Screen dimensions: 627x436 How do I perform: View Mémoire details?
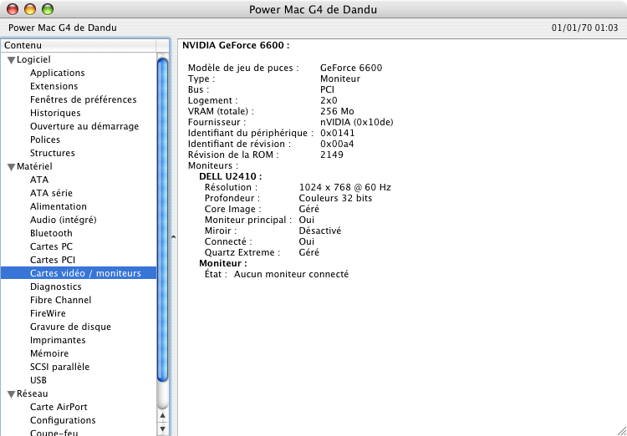tap(48, 353)
